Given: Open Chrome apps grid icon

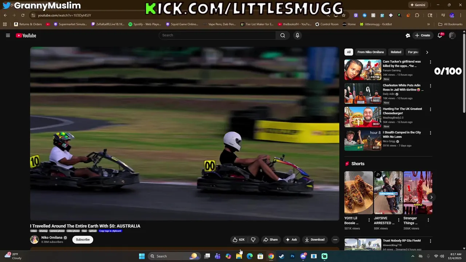Looking at the screenshot, I should [x=5, y=24].
